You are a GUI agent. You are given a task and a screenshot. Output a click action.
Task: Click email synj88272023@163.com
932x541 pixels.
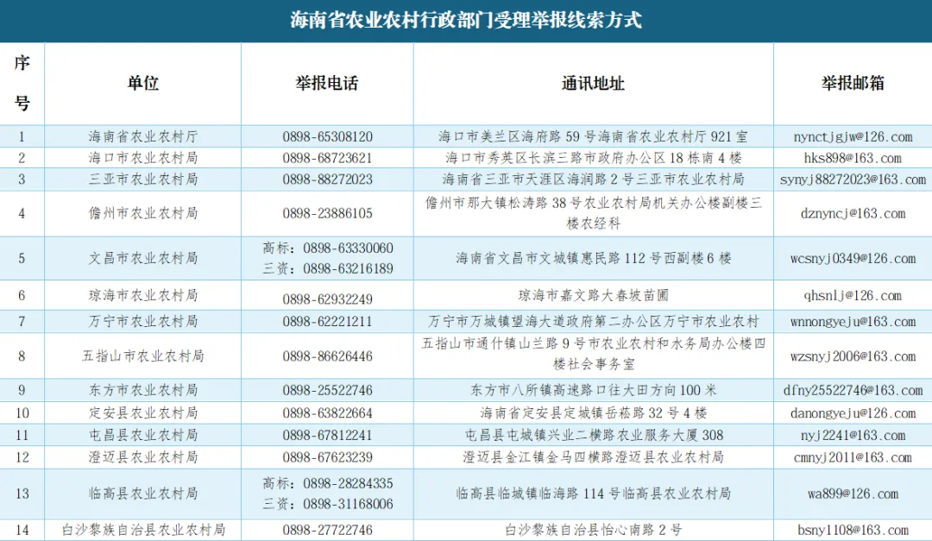coord(853,179)
